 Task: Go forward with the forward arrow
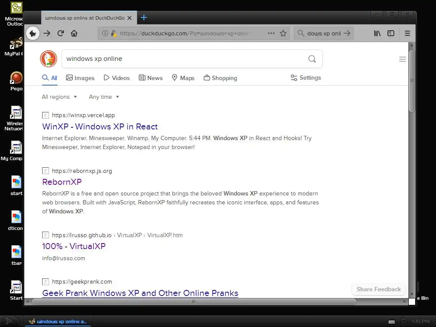coord(47,33)
